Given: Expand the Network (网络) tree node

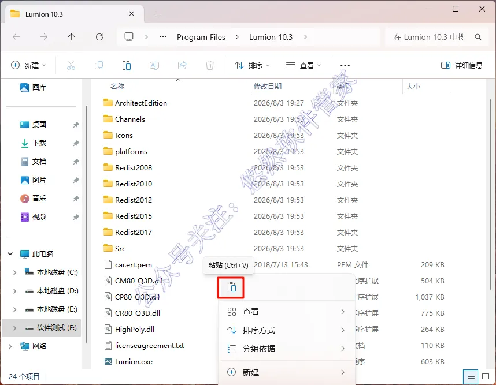Looking at the screenshot, I should pos(10,346).
